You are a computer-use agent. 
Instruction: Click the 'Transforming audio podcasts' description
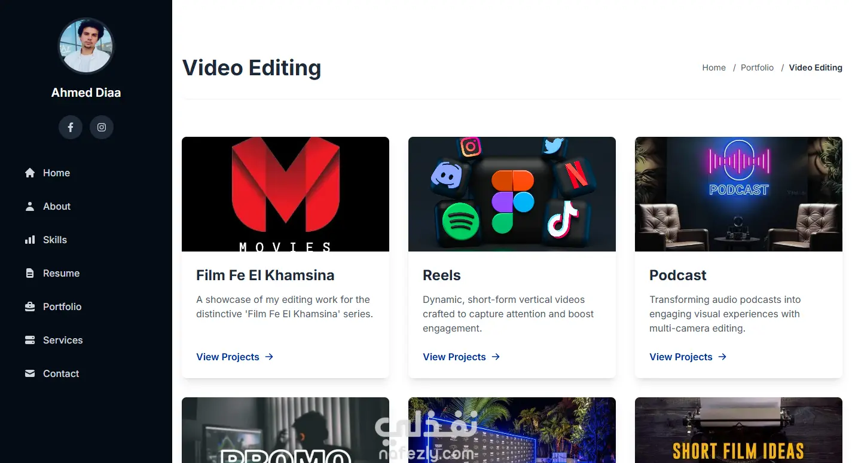tap(725, 314)
